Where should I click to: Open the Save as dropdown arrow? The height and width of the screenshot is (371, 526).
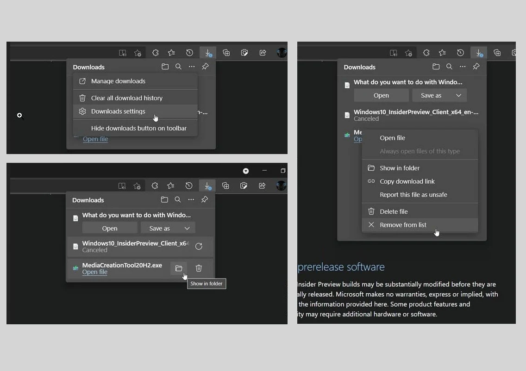187,228
